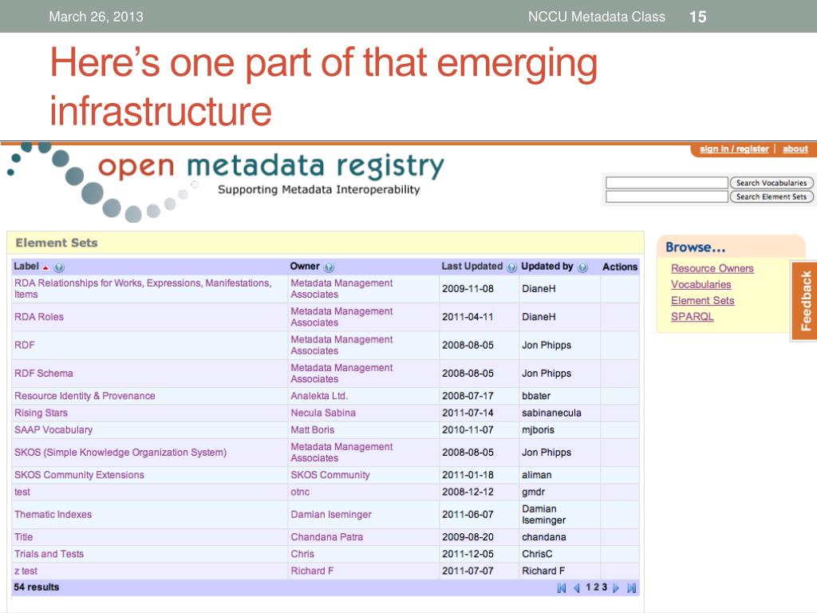The image size is (817, 613).
Task: Go to results page 3
Action: point(605,587)
